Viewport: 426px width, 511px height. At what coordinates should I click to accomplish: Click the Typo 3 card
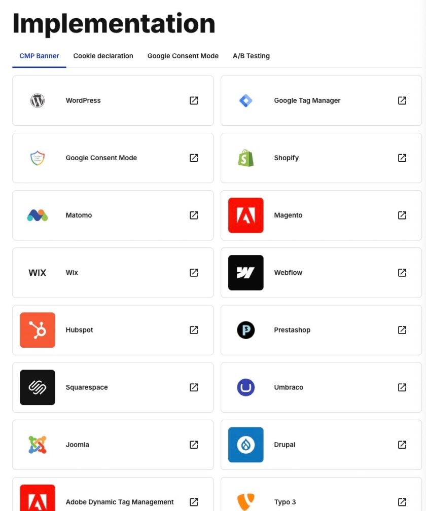285,502
